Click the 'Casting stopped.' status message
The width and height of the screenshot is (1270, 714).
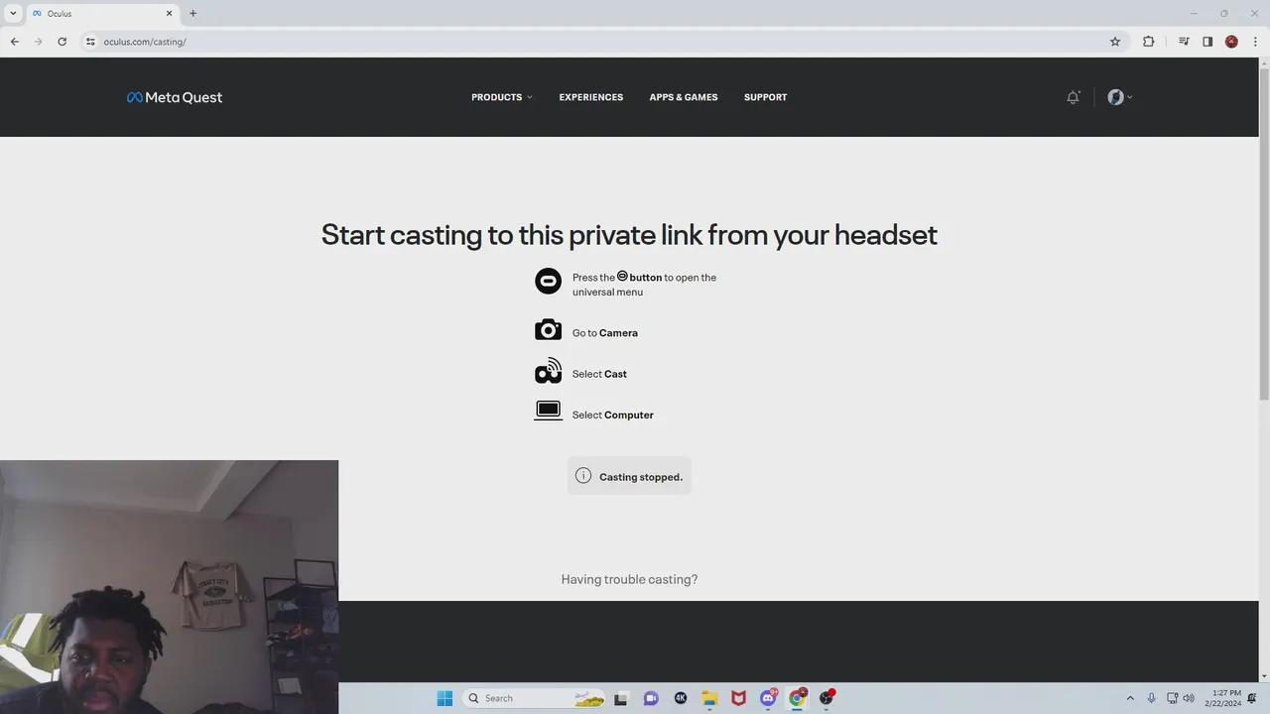click(629, 476)
